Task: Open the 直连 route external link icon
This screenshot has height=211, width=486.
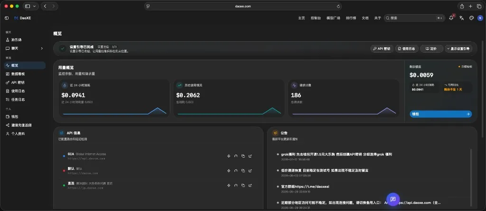Action: (250, 185)
